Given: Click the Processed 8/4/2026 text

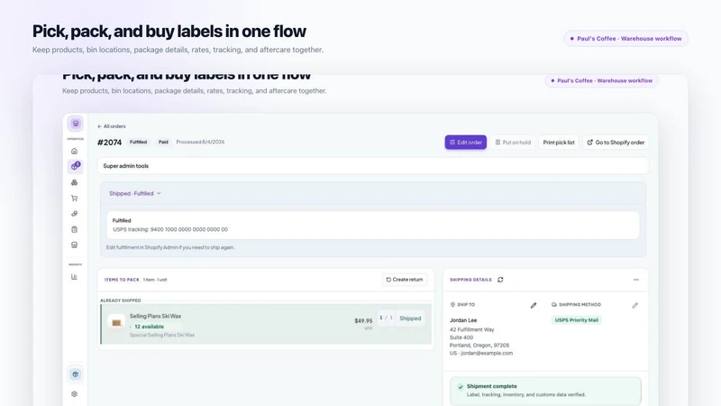Looking at the screenshot, I should point(200,142).
